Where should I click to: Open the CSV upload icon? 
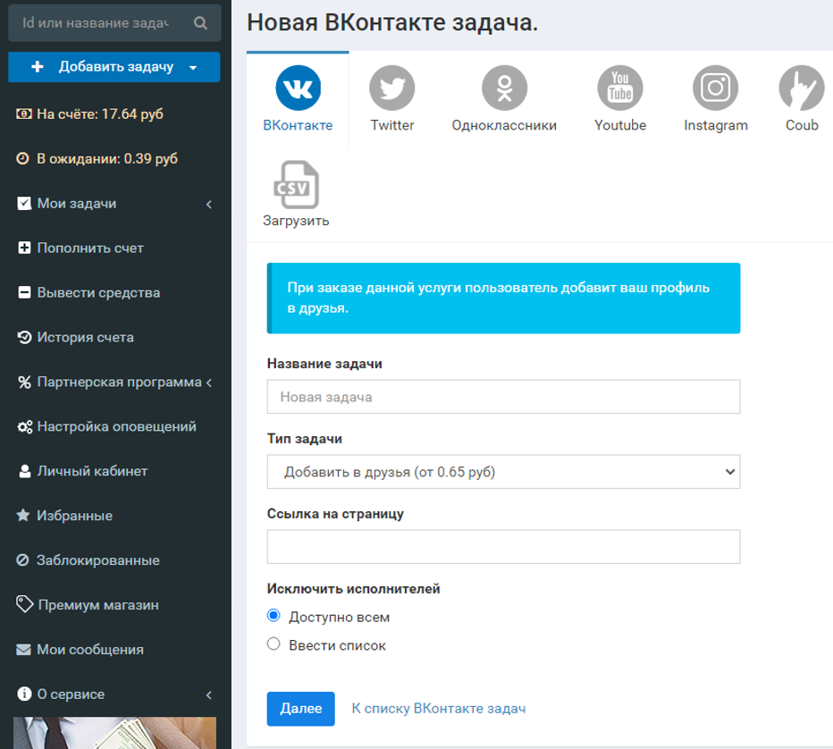[x=296, y=184]
